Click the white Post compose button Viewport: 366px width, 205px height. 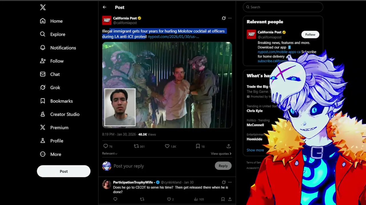coord(63,171)
